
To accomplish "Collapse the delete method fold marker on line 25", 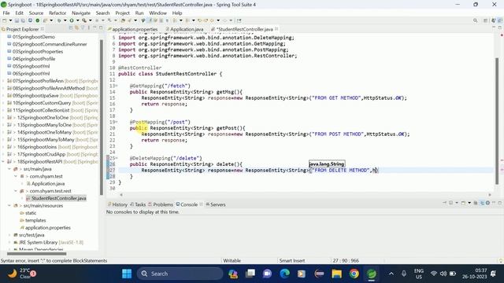I will tap(117, 158).
